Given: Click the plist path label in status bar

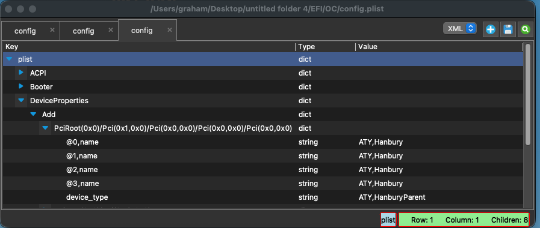Looking at the screenshot, I should click(x=388, y=220).
